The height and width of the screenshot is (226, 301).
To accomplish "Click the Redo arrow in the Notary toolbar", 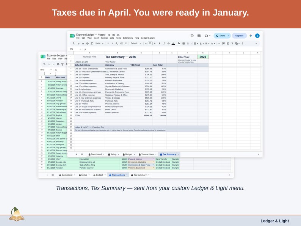I will click(x=83, y=44).
